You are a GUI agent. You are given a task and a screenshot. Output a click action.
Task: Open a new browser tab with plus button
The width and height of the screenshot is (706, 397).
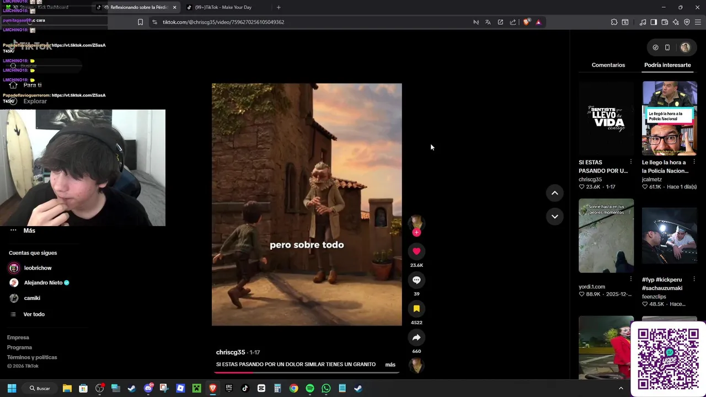pyautogui.click(x=279, y=7)
